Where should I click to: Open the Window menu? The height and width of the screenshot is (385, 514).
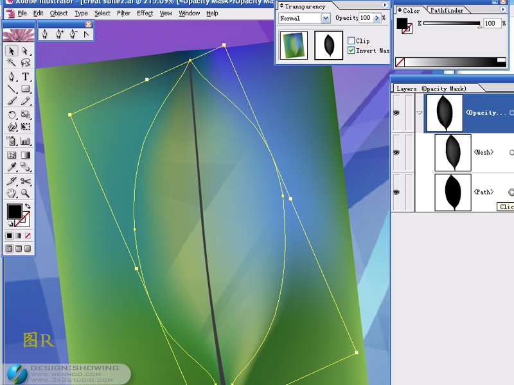[189, 13]
